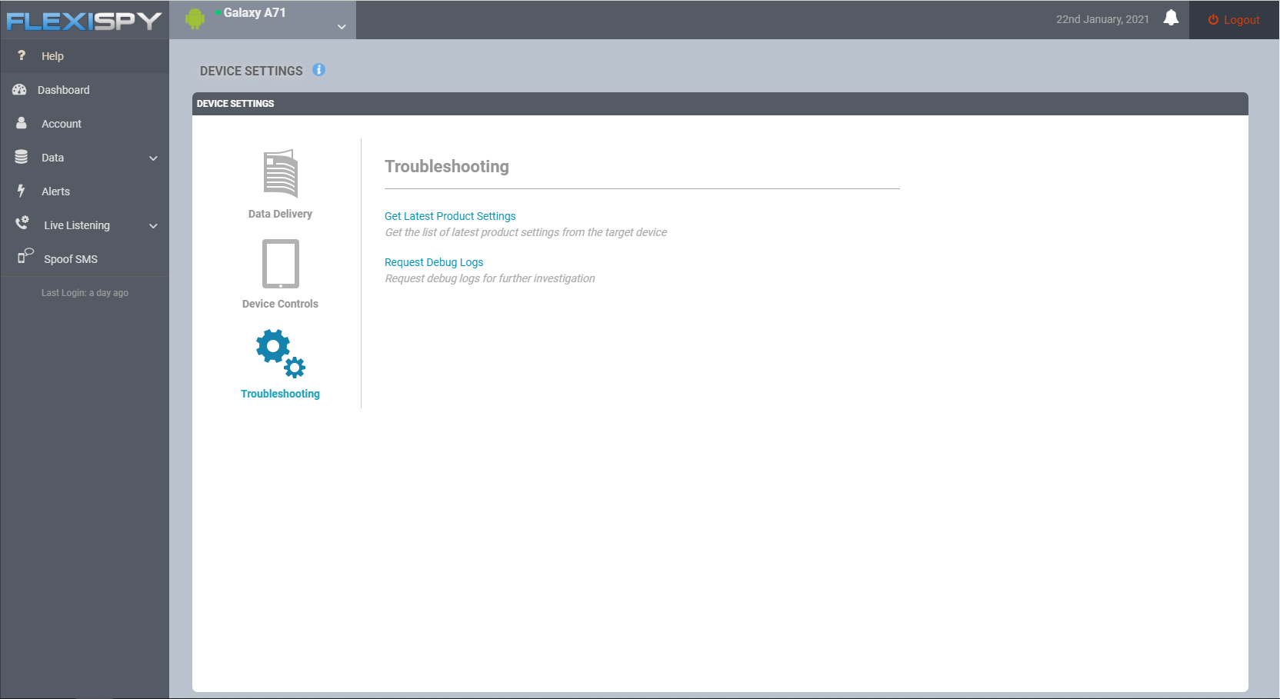Click Get Latest Product Settings link
1280x699 pixels.
coord(450,216)
